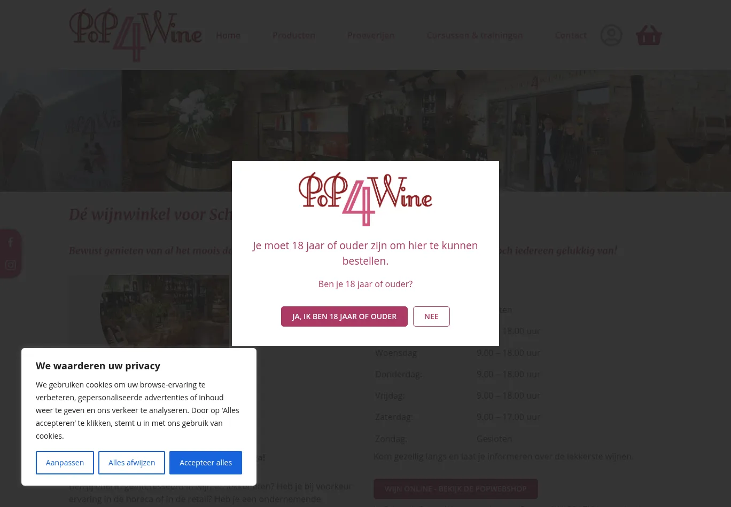Answer NEE to the age question

coord(431,316)
